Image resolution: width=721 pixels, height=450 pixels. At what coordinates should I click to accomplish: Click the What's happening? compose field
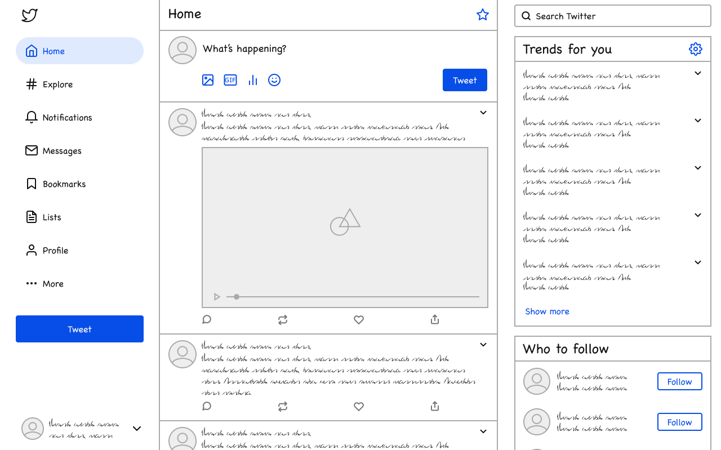pos(244,49)
